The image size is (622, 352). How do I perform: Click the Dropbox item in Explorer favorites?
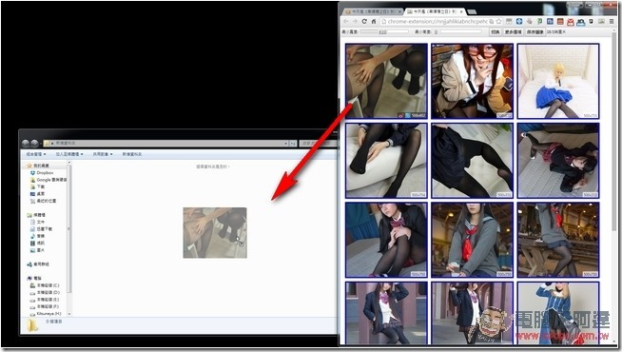42,172
